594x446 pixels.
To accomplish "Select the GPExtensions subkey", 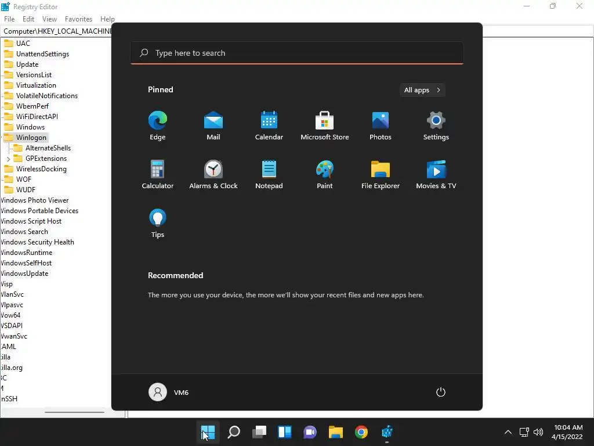I will pos(46,159).
